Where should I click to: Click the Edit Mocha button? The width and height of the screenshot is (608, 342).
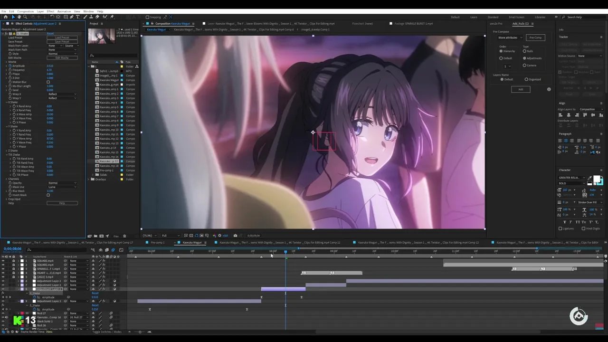click(x=62, y=58)
